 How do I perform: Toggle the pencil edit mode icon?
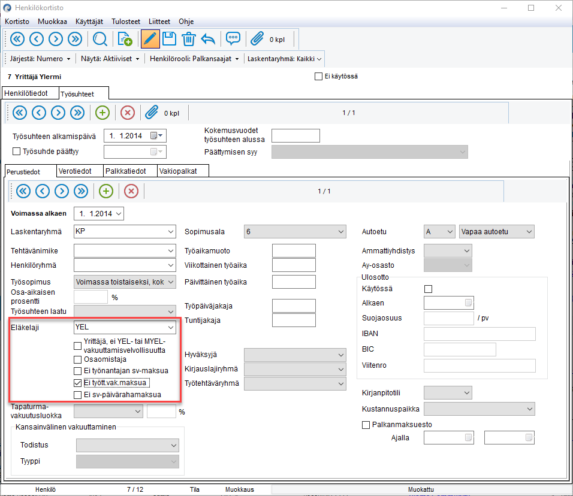tap(150, 39)
